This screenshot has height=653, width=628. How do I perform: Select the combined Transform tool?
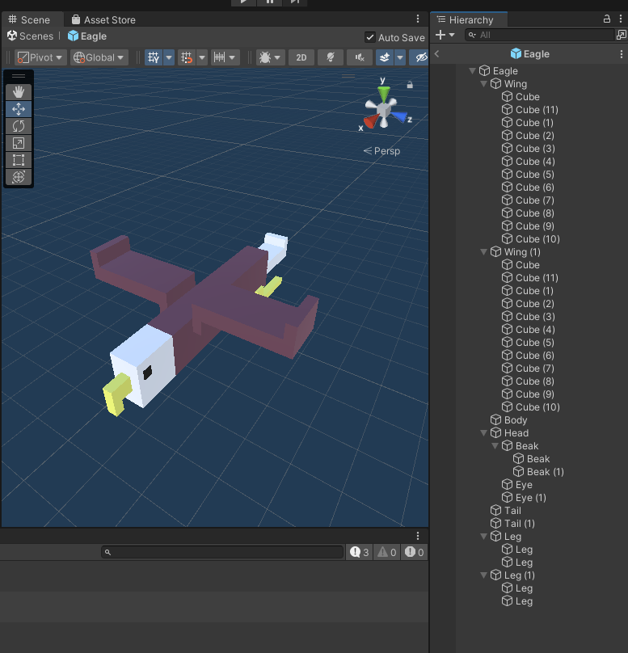tap(19, 178)
